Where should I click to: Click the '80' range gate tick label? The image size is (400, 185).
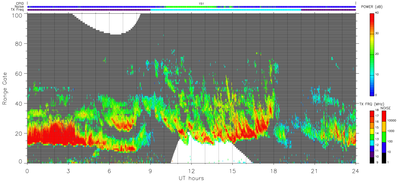coord(18,43)
